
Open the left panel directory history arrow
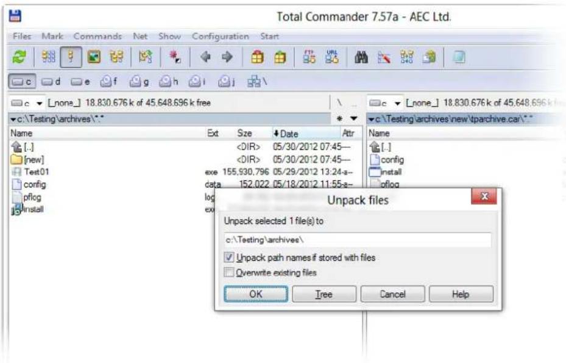tap(354, 118)
